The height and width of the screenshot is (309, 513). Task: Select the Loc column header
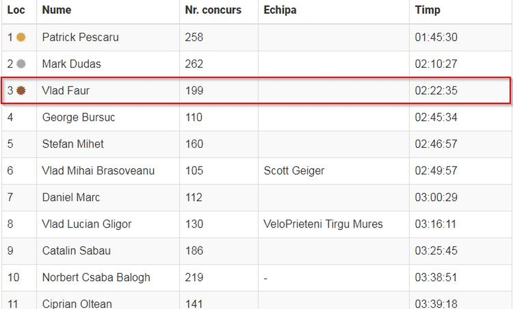coord(16,10)
